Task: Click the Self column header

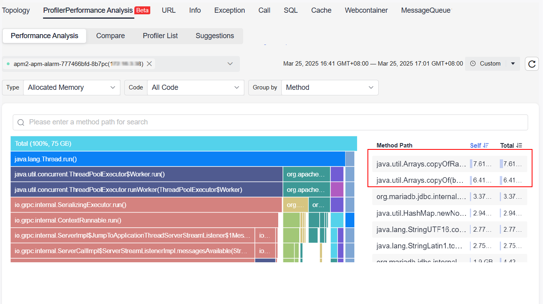Action: pos(475,145)
